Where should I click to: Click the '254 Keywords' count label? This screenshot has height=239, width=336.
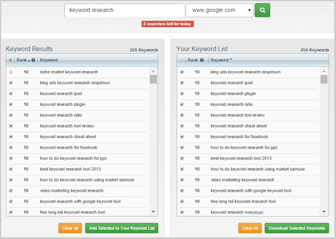[315, 50]
